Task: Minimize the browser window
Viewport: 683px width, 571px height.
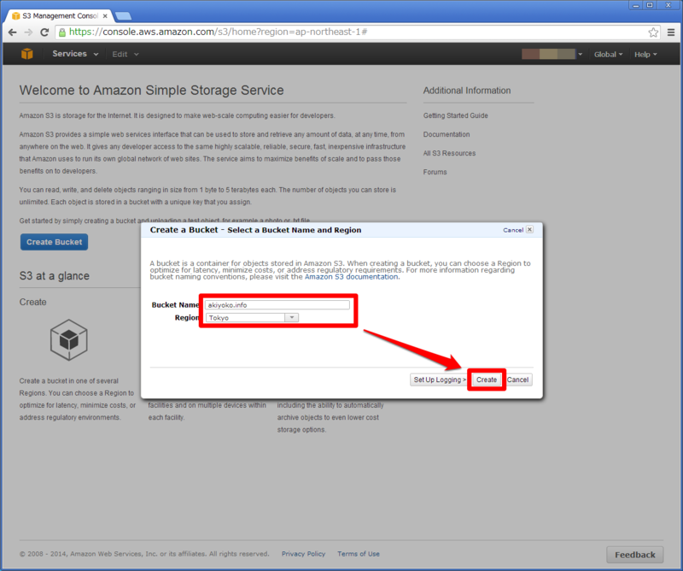Action: click(636, 5)
